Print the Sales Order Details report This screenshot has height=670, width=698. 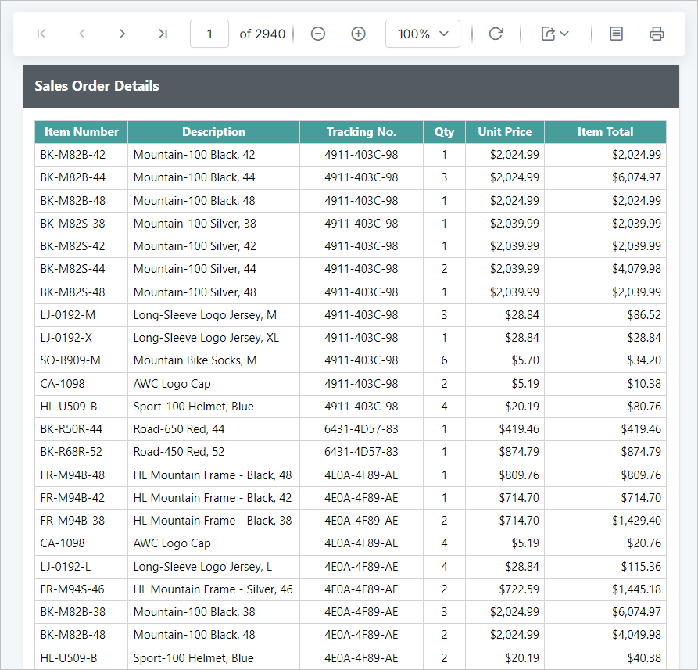[657, 34]
